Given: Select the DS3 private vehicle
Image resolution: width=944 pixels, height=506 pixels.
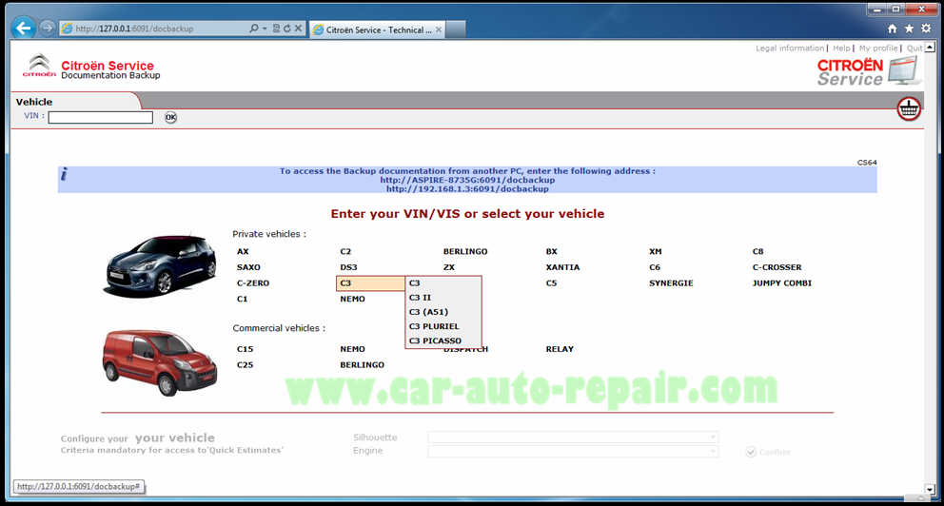Looking at the screenshot, I should [348, 267].
